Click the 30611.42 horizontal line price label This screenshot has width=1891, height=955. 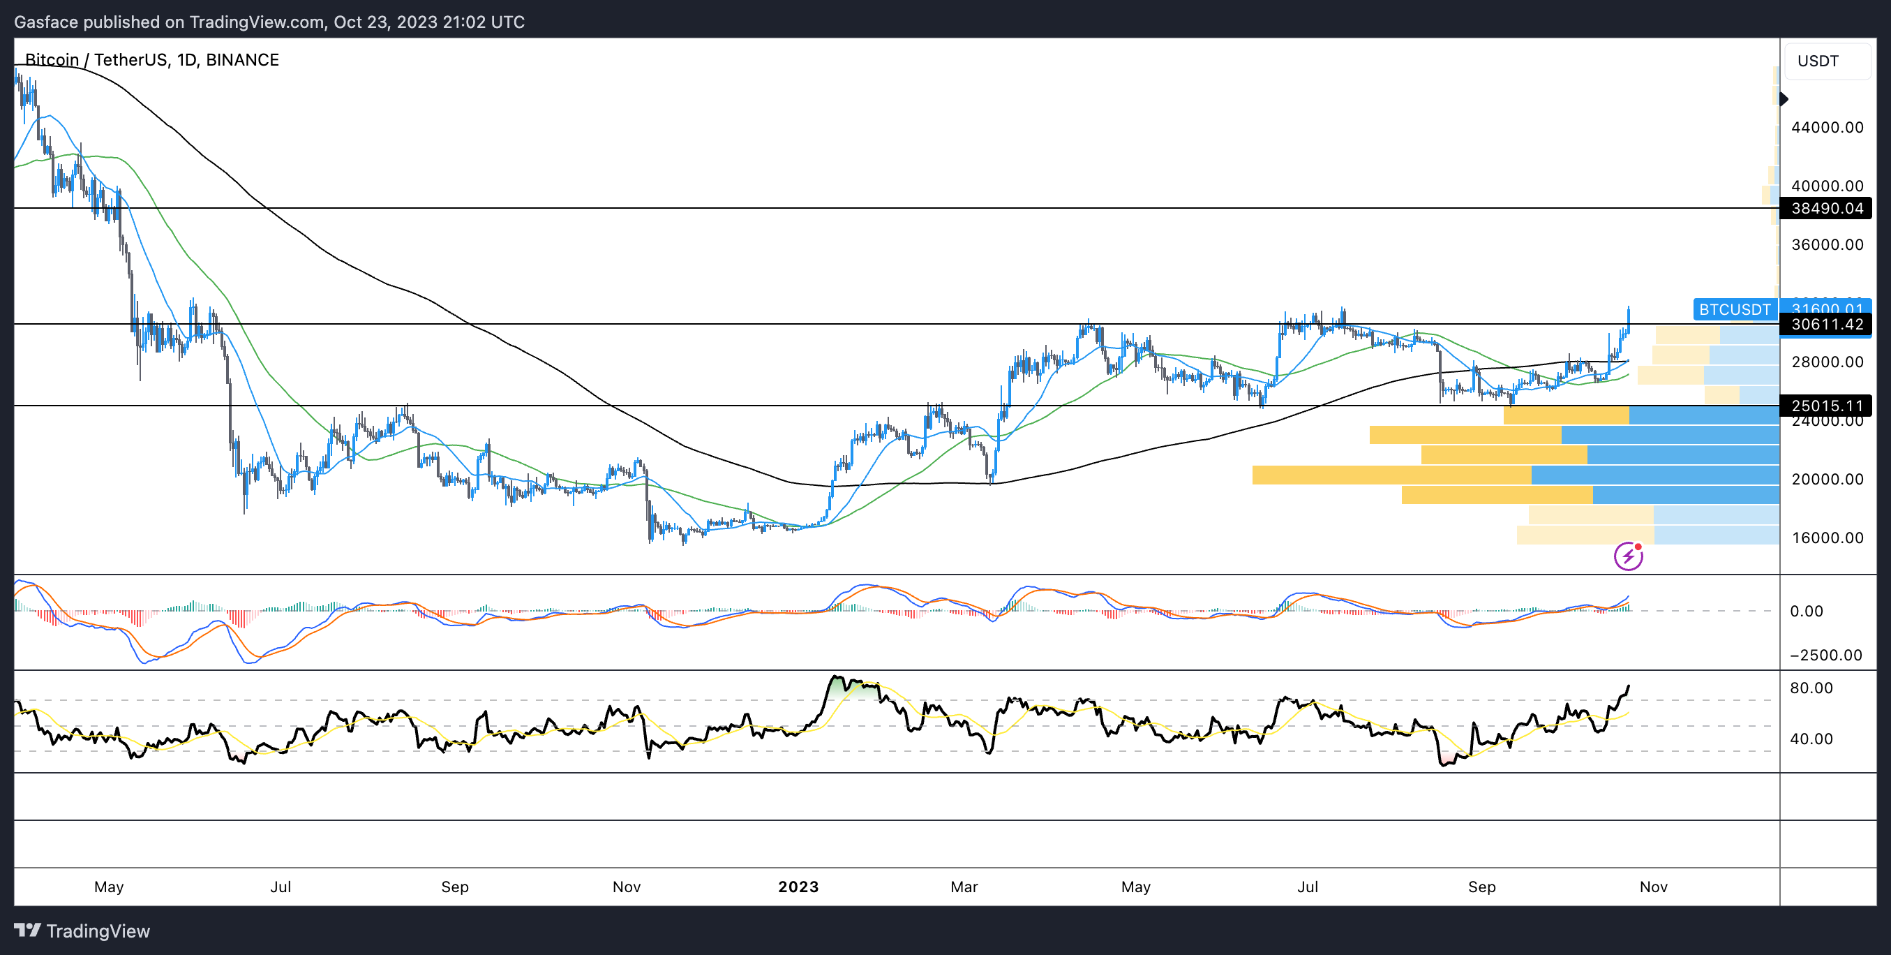pyautogui.click(x=1826, y=324)
